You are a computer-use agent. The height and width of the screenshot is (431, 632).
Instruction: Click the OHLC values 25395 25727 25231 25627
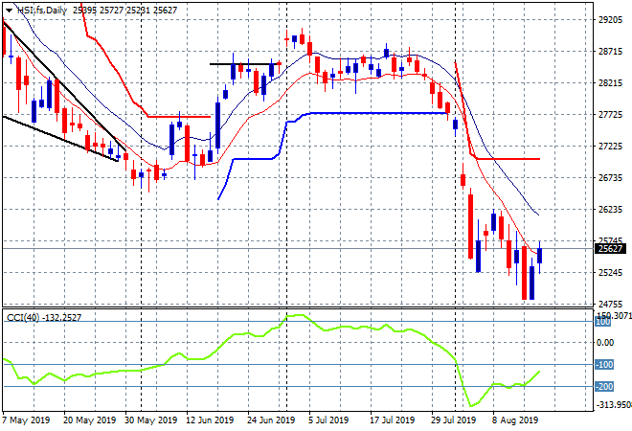[x=124, y=11]
